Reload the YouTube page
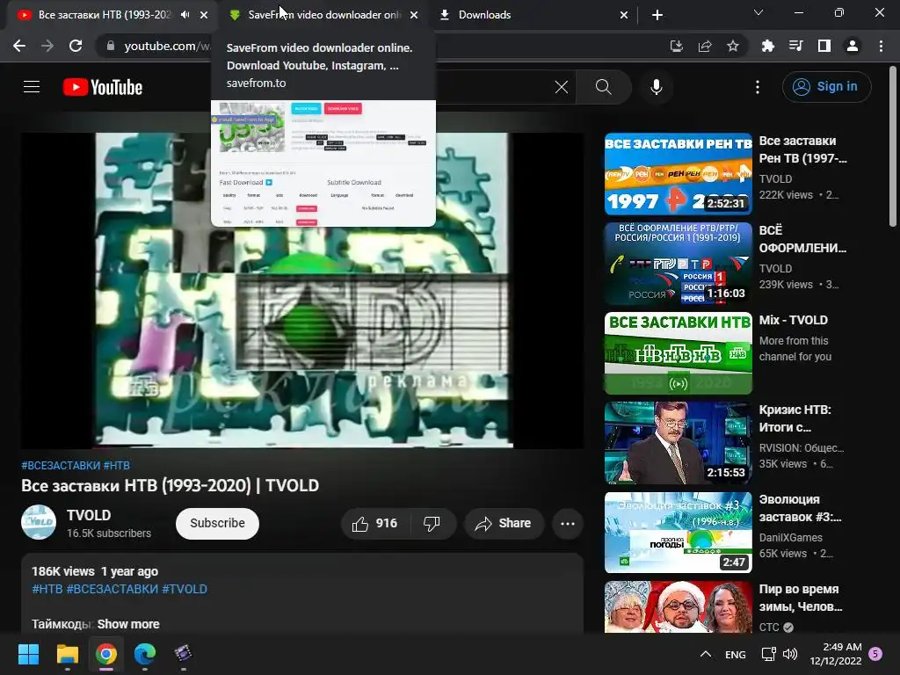The image size is (900, 675). (x=76, y=46)
